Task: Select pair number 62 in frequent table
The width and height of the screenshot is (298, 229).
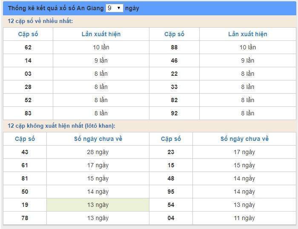Action: tap(28, 47)
